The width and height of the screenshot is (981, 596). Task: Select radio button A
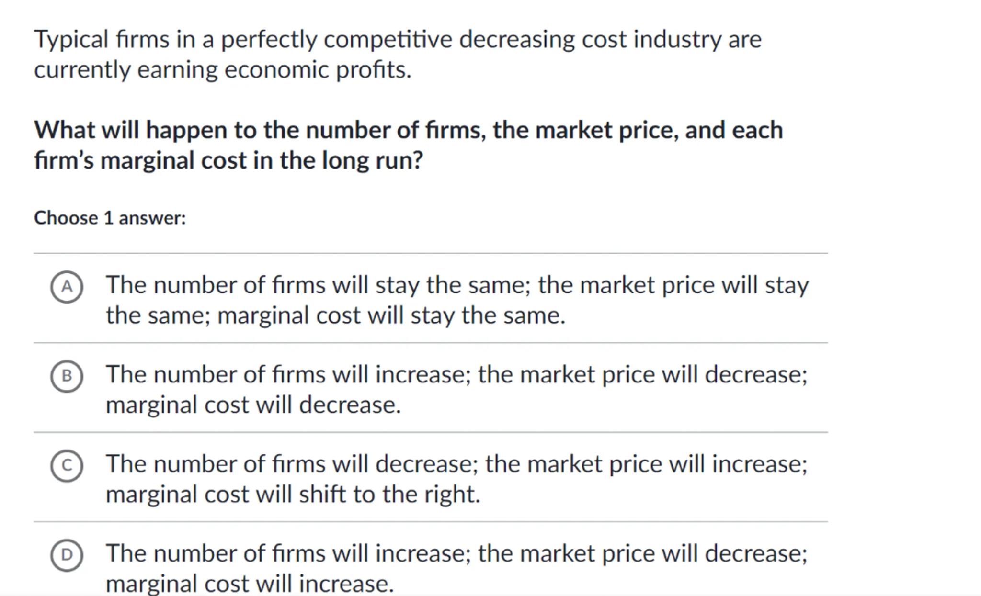(67, 287)
